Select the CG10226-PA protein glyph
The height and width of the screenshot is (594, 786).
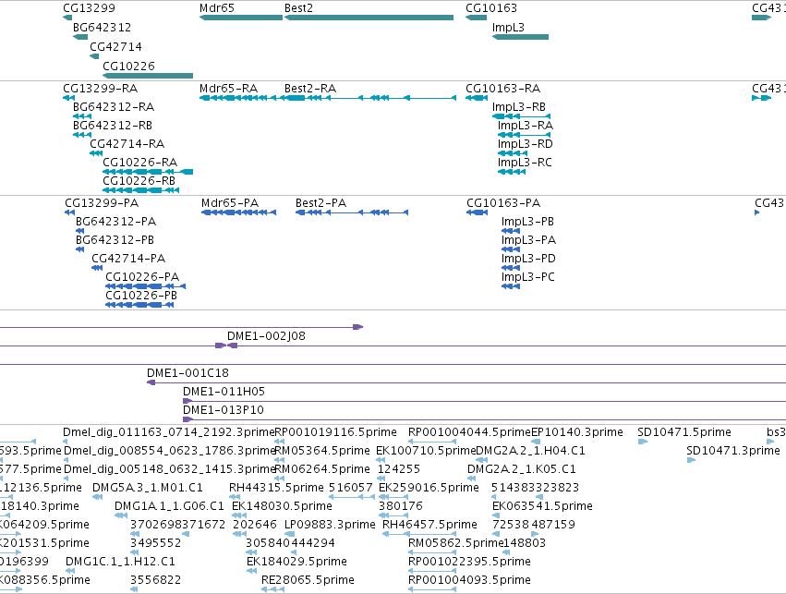146,286
